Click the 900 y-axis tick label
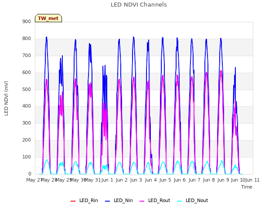Screen dimensions: 279x209 coord(27,21)
